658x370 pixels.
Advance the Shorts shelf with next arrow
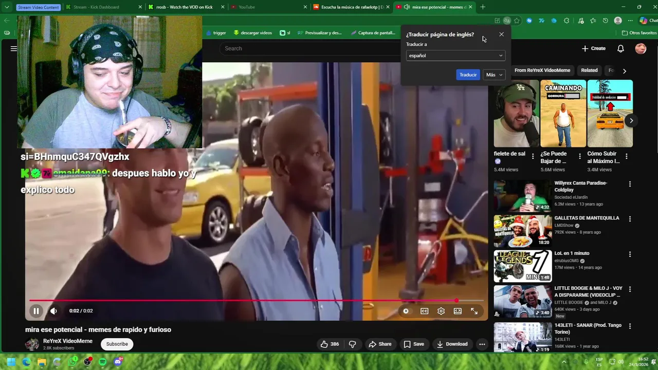tap(631, 121)
